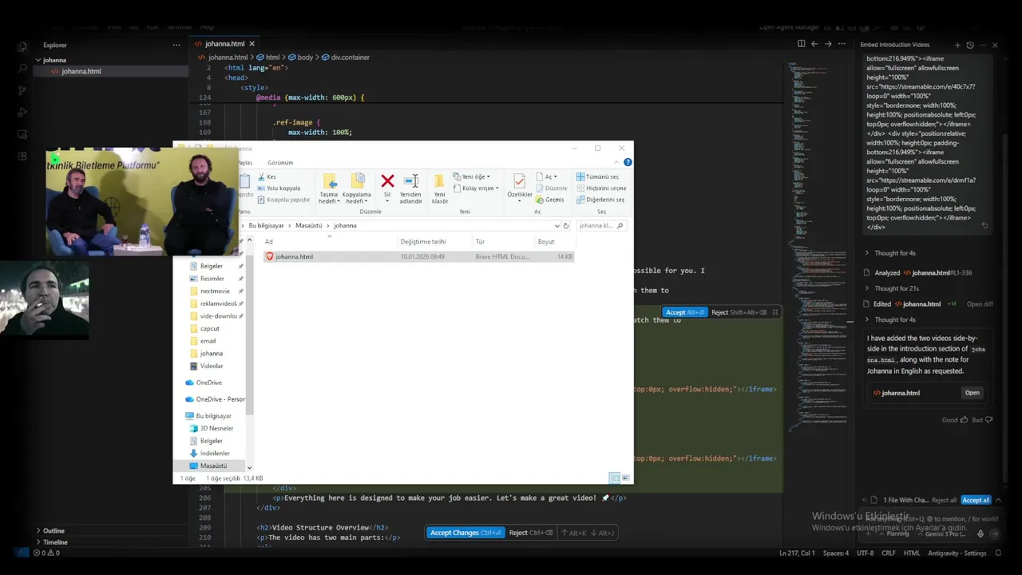1022x575 pixels.
Task: Click Kes (cut) scissors icon
Action: coord(261,176)
